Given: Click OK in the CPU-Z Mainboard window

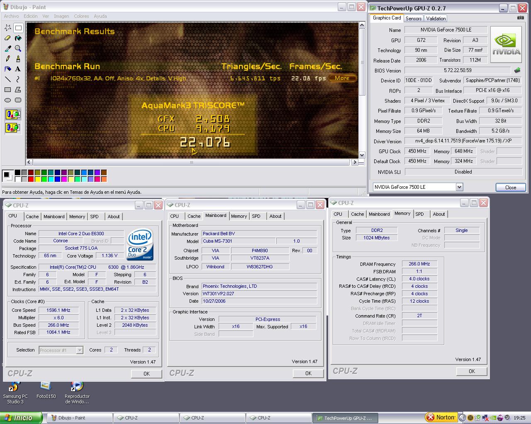Looking at the screenshot, I should [x=308, y=373].
